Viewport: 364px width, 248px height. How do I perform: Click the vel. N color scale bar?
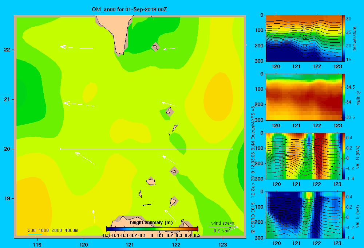[344, 156]
